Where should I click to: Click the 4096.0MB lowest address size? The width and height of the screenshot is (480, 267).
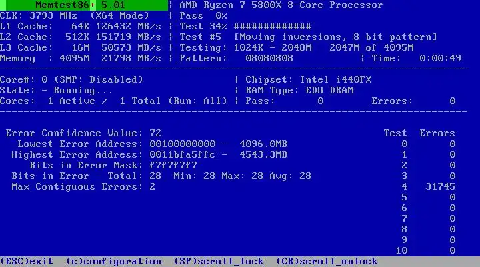263,144
